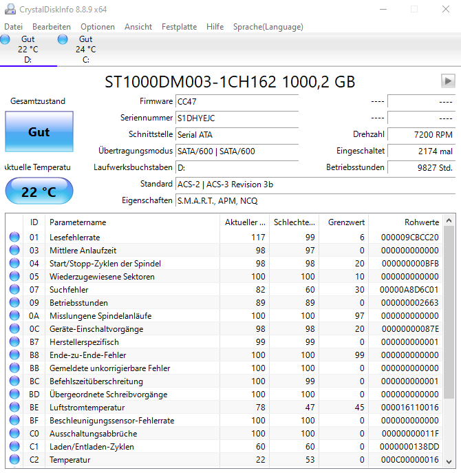Click status icon for Ausschaltungsabbrüche
Screen dimensions: 461x473
point(14,434)
